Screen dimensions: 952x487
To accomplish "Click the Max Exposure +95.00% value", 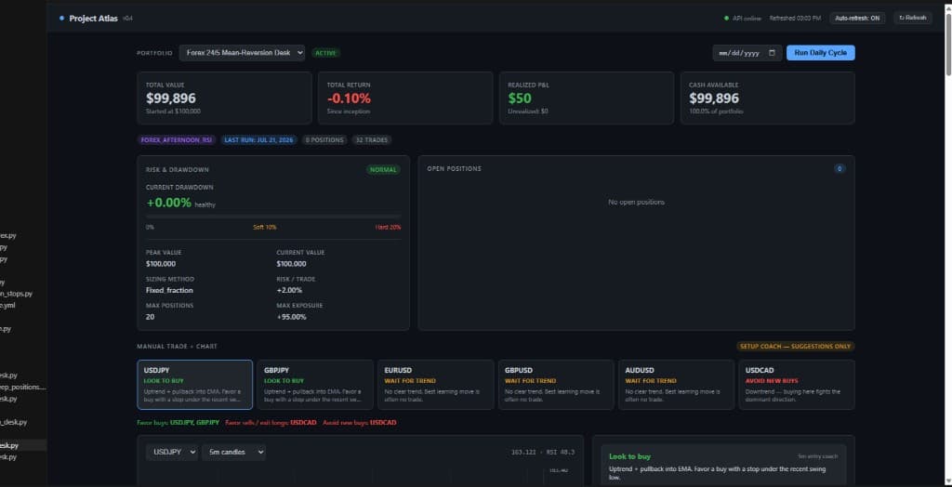I will click(x=291, y=317).
